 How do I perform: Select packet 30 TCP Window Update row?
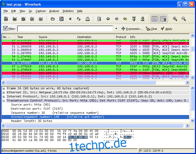[x=95, y=43]
